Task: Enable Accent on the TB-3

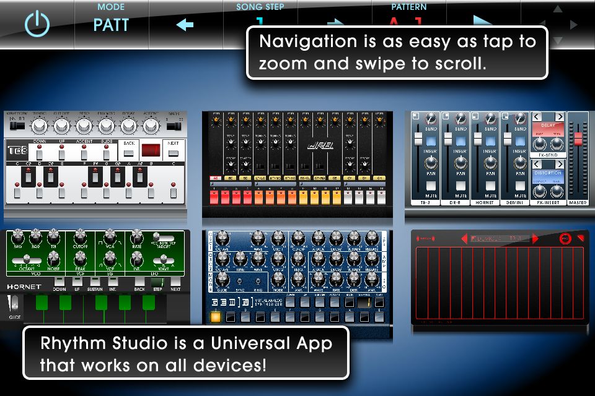Action: (84, 154)
